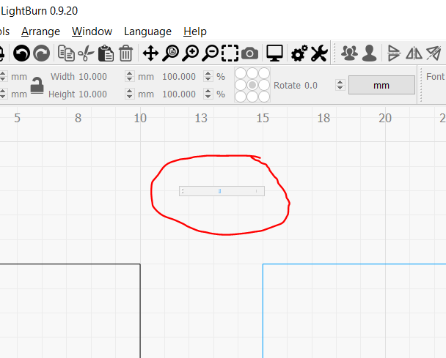This screenshot has height=358, width=446.
Task: Open Device Settings wrench icon
Action: 319,53
